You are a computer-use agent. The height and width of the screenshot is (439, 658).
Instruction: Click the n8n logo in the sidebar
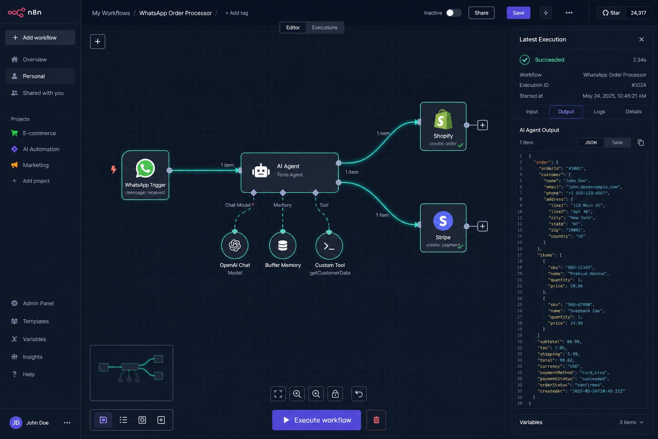(x=24, y=12)
